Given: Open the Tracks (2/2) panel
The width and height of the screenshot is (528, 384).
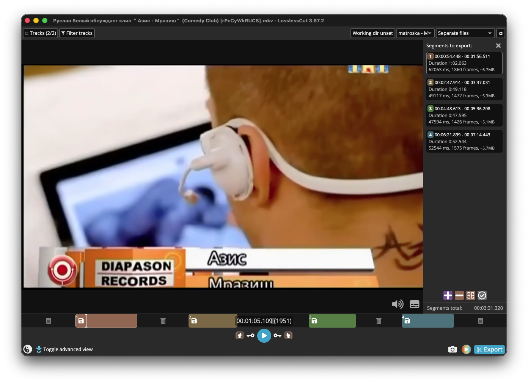Looking at the screenshot, I should (x=41, y=33).
